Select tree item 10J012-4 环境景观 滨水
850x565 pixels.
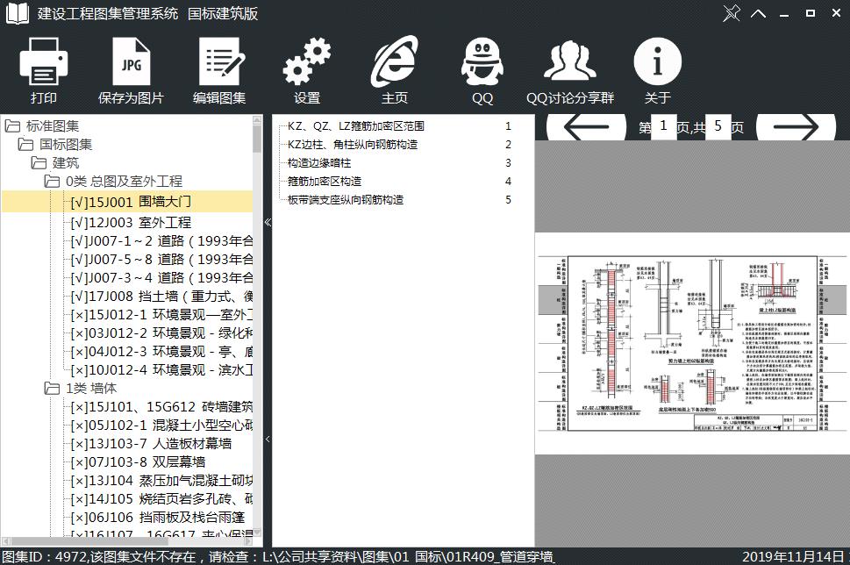(161, 370)
